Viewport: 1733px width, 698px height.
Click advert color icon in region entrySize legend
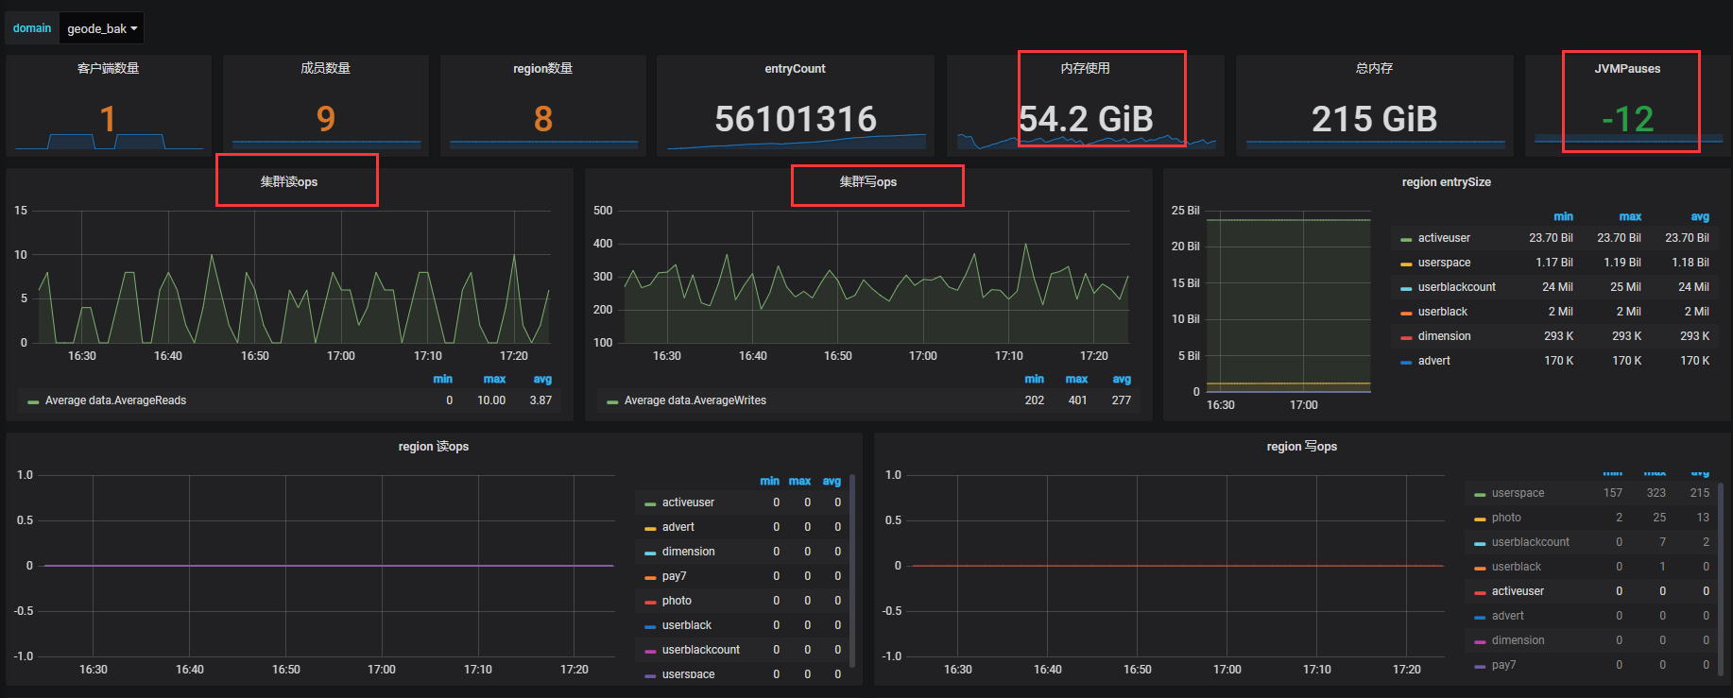(x=1406, y=362)
